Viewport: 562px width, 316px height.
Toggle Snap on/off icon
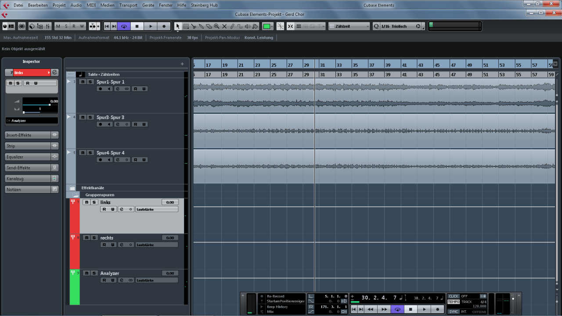coord(291,26)
